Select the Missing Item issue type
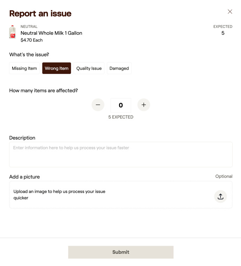241x266 pixels. click(x=24, y=68)
